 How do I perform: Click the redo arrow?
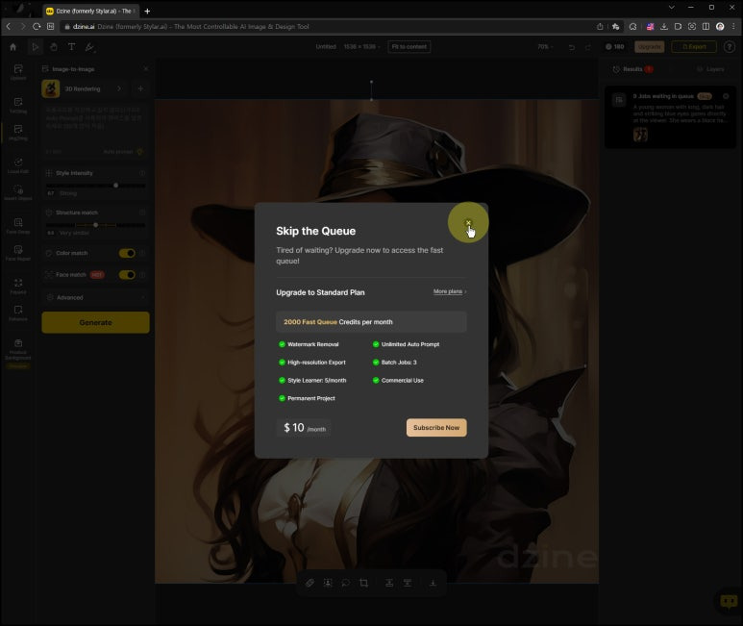pyautogui.click(x=588, y=47)
